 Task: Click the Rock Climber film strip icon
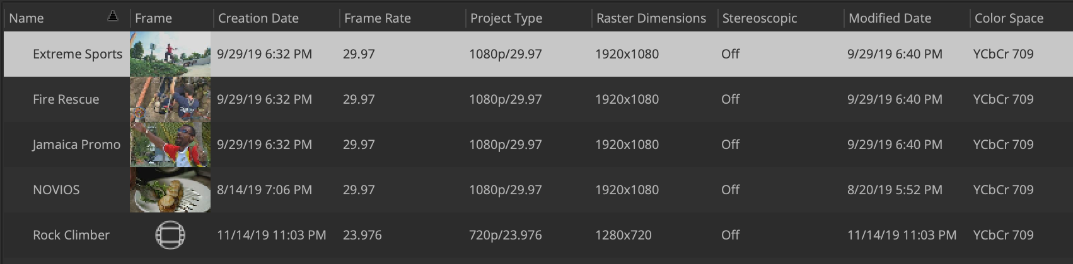tap(170, 235)
